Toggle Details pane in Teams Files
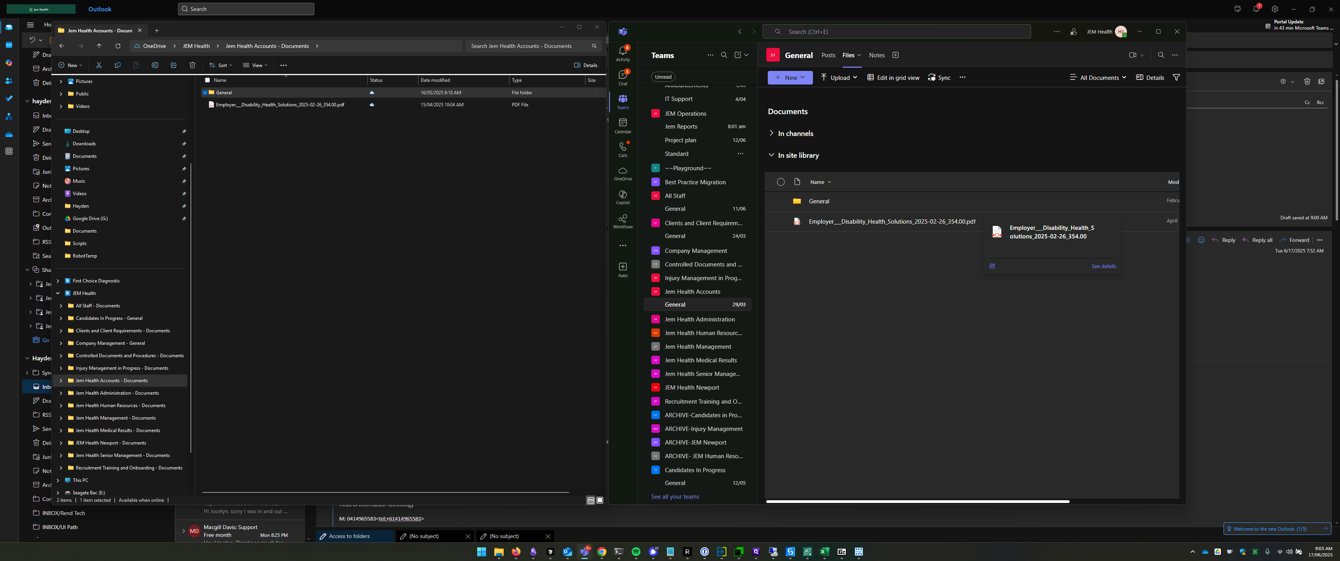Screen dimensions: 1340x561 point(1150,78)
